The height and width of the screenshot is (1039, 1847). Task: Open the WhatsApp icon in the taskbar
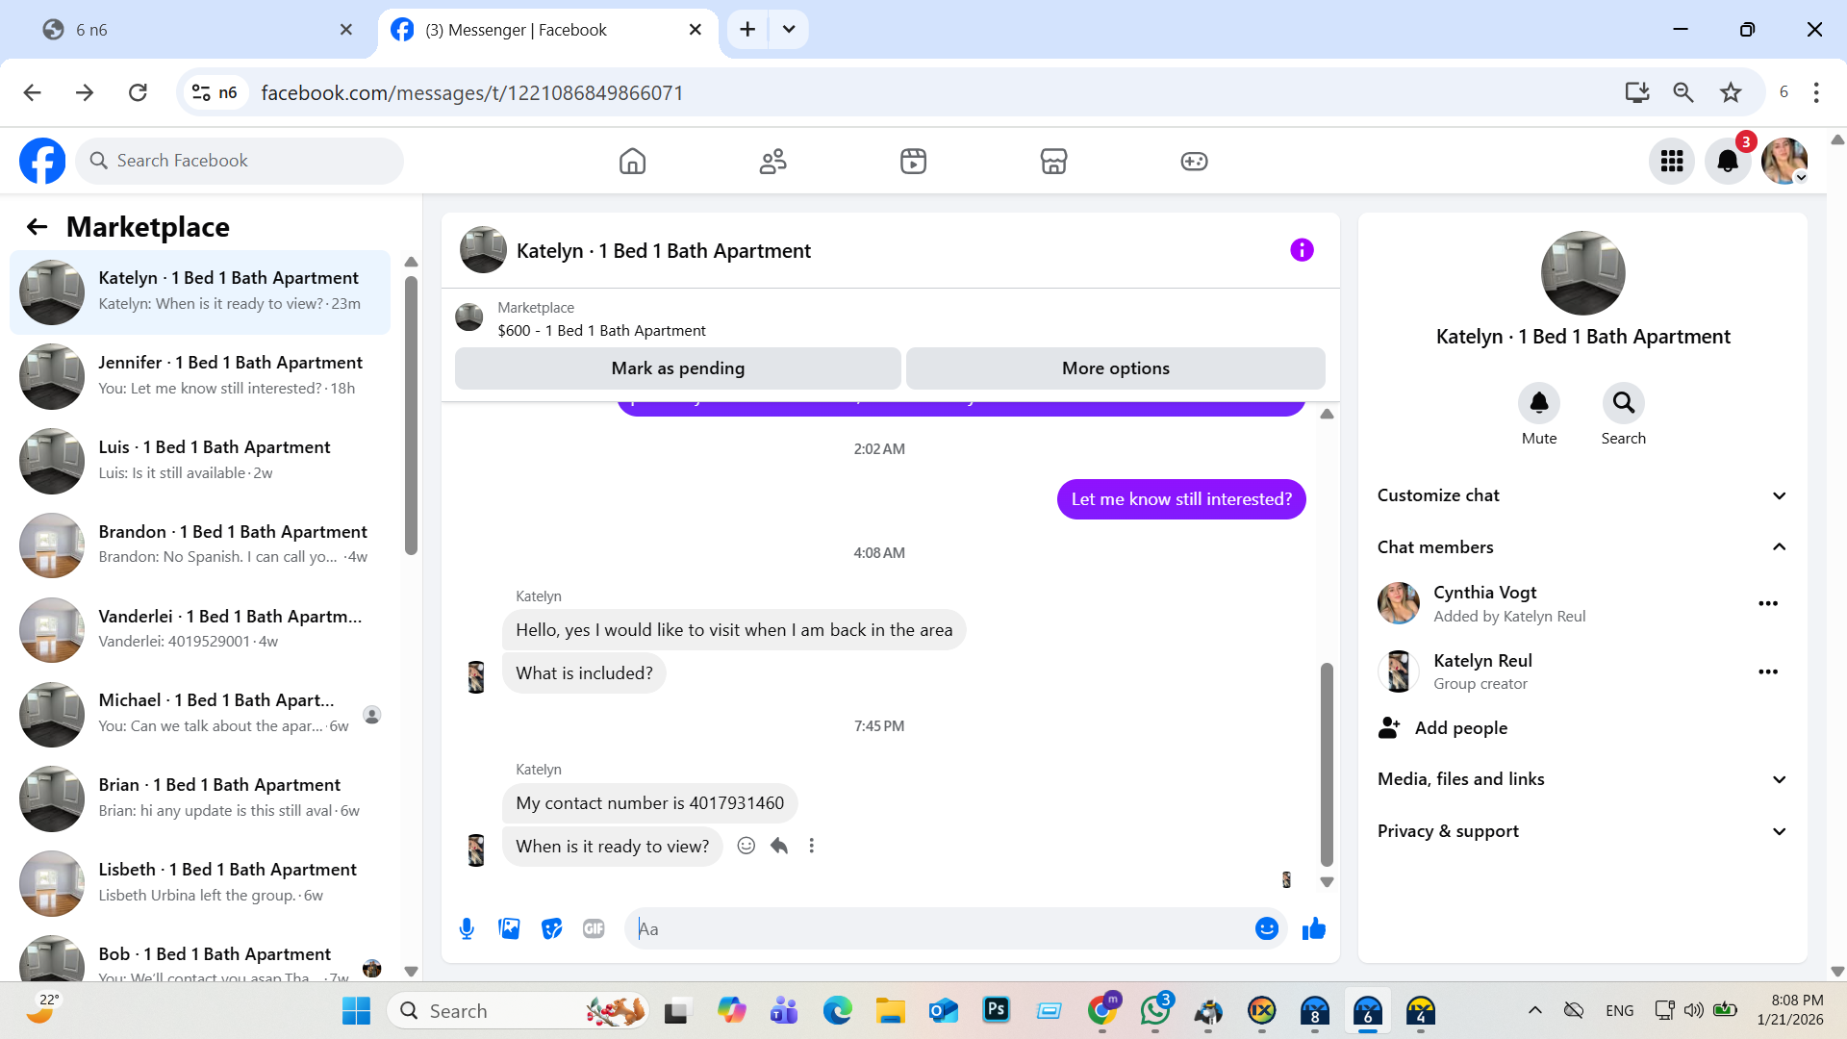(x=1154, y=1011)
